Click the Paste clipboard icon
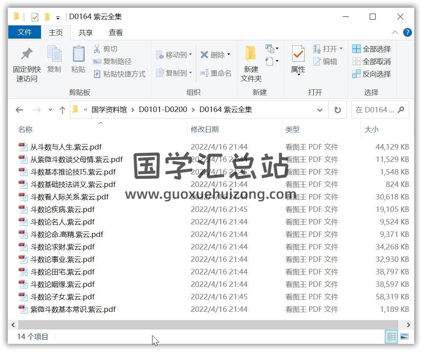The image size is (422, 354). (x=78, y=53)
